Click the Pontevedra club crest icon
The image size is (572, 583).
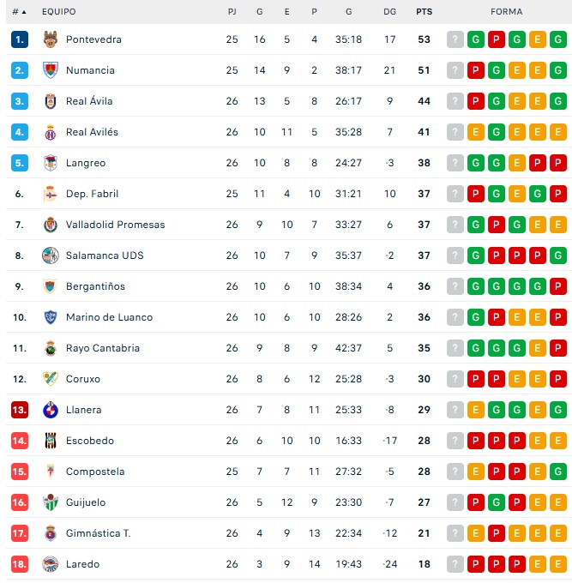coord(50,39)
